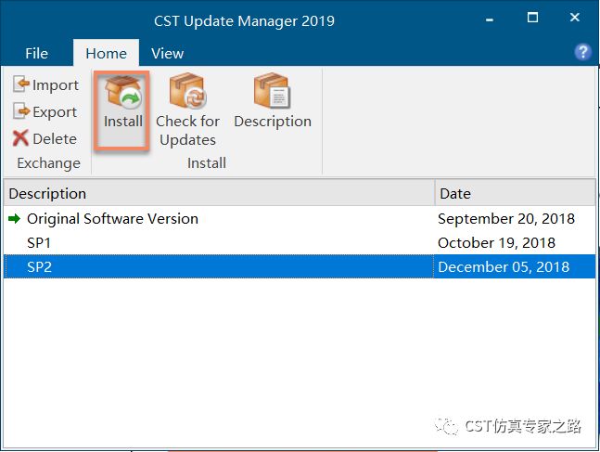Select the Original Software Version row
Image resolution: width=600 pixels, height=452 pixels.
point(300,219)
